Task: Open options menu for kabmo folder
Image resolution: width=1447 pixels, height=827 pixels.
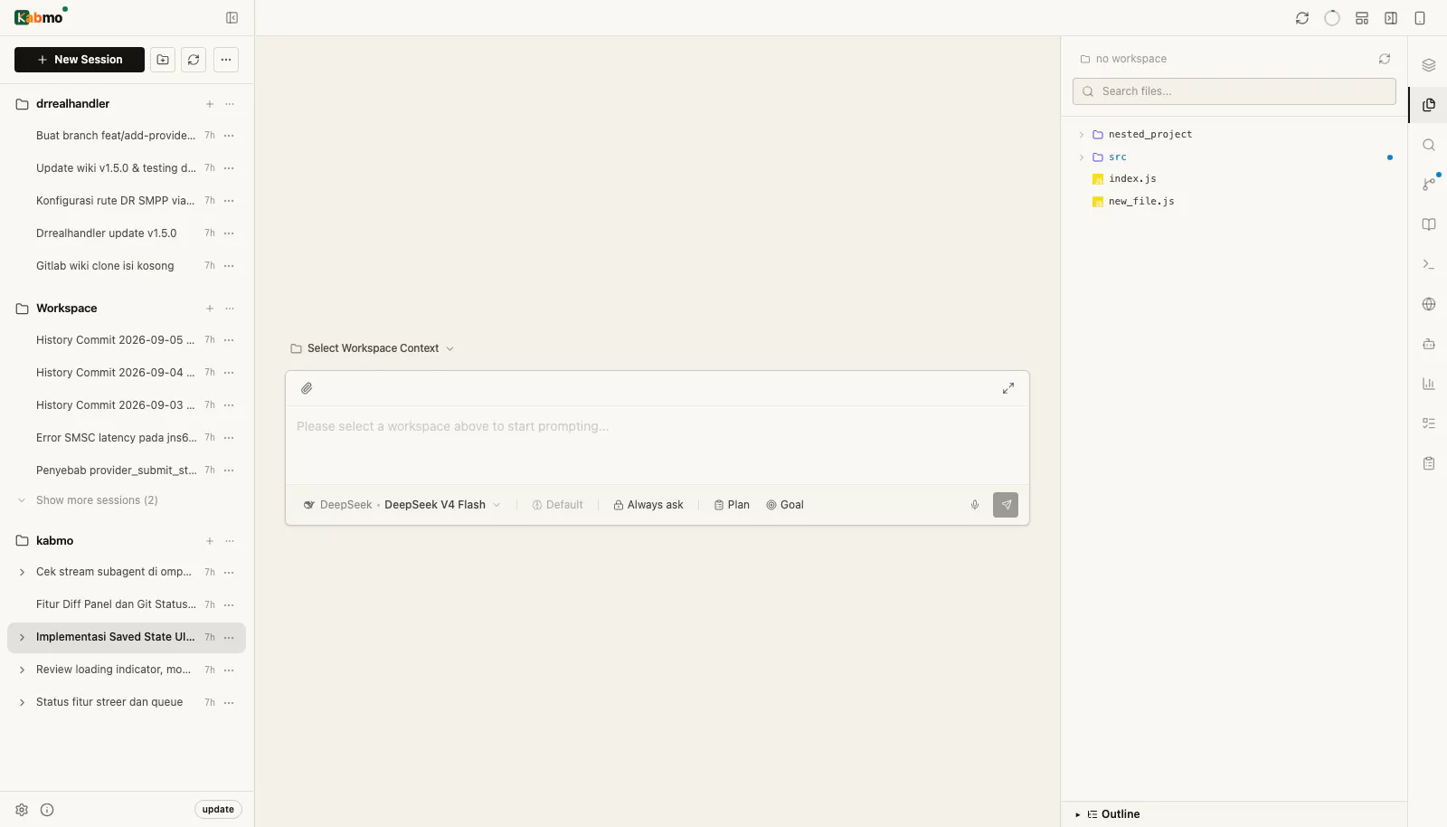Action: pyautogui.click(x=230, y=541)
